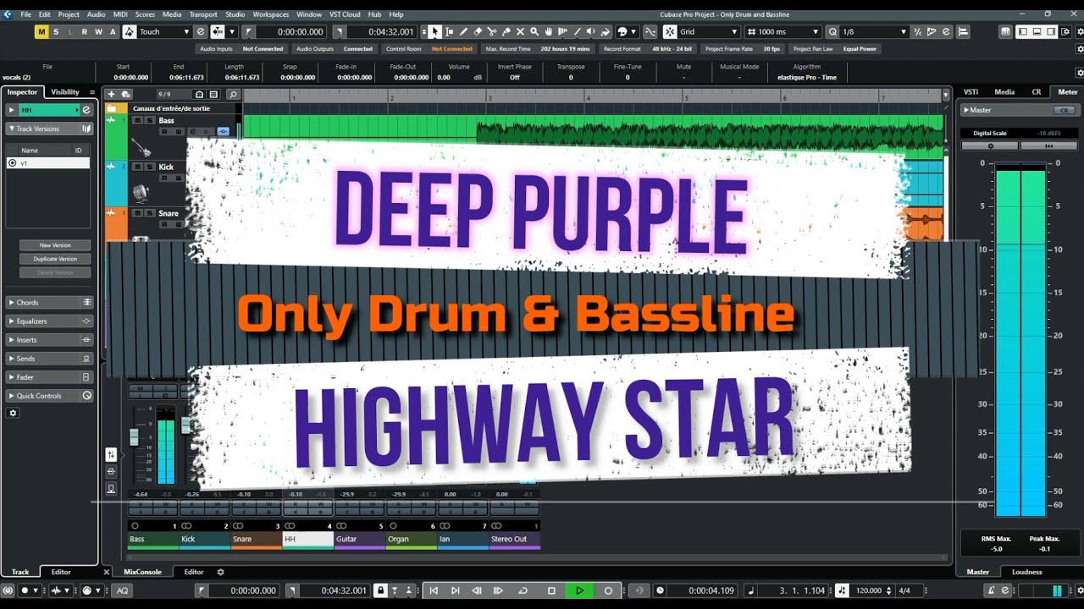Viewport: 1084px width, 609px height.
Task: Switch to the Visibility tab
Action: (65, 91)
